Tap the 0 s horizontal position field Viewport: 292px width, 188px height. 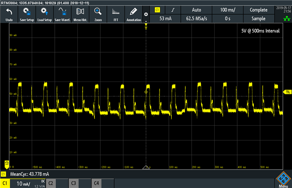227,18
